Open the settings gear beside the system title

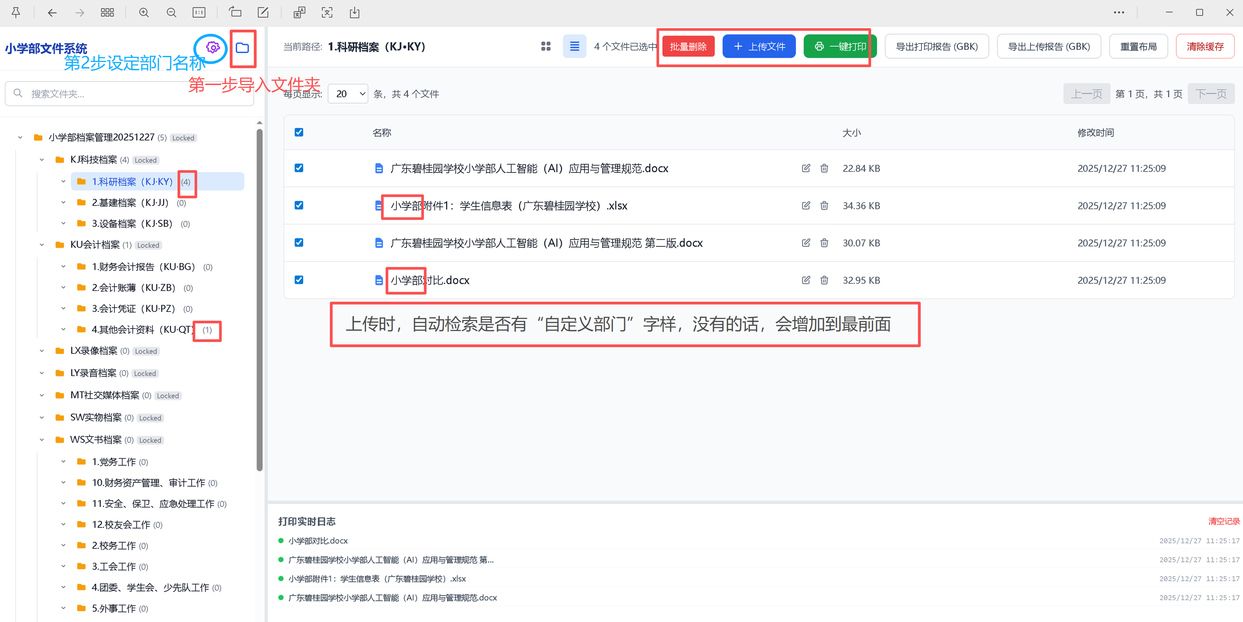pyautogui.click(x=212, y=48)
